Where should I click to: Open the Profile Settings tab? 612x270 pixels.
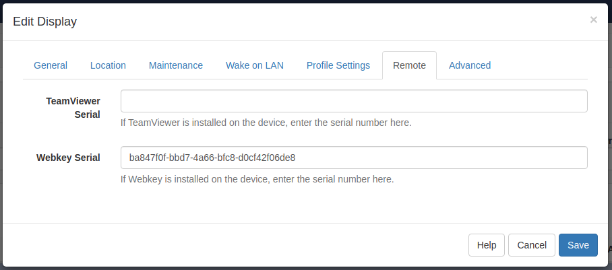[338, 65]
